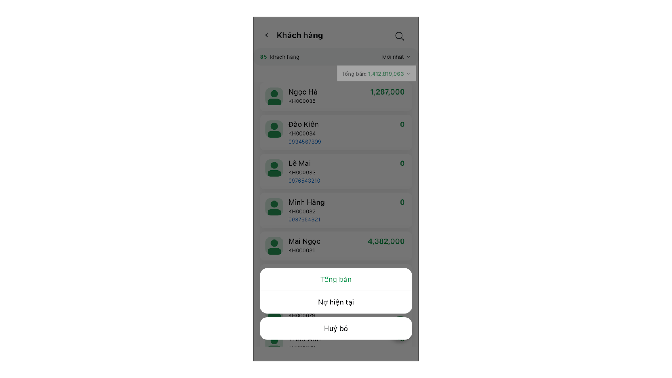
Task: Open customer Ngọc Hà KH000085
Action: [336, 97]
